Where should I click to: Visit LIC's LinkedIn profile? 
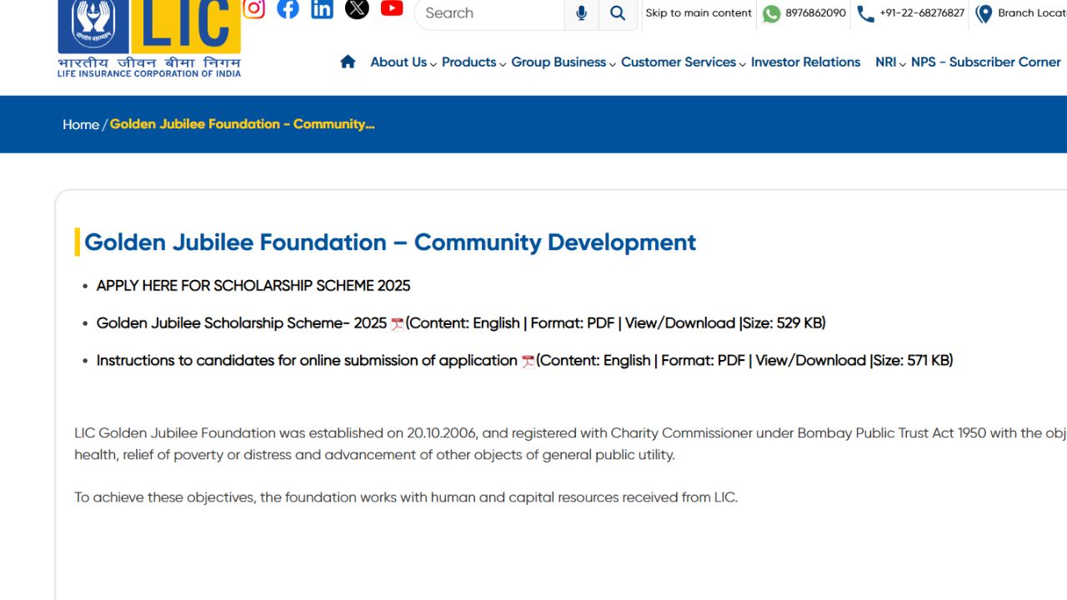click(322, 8)
